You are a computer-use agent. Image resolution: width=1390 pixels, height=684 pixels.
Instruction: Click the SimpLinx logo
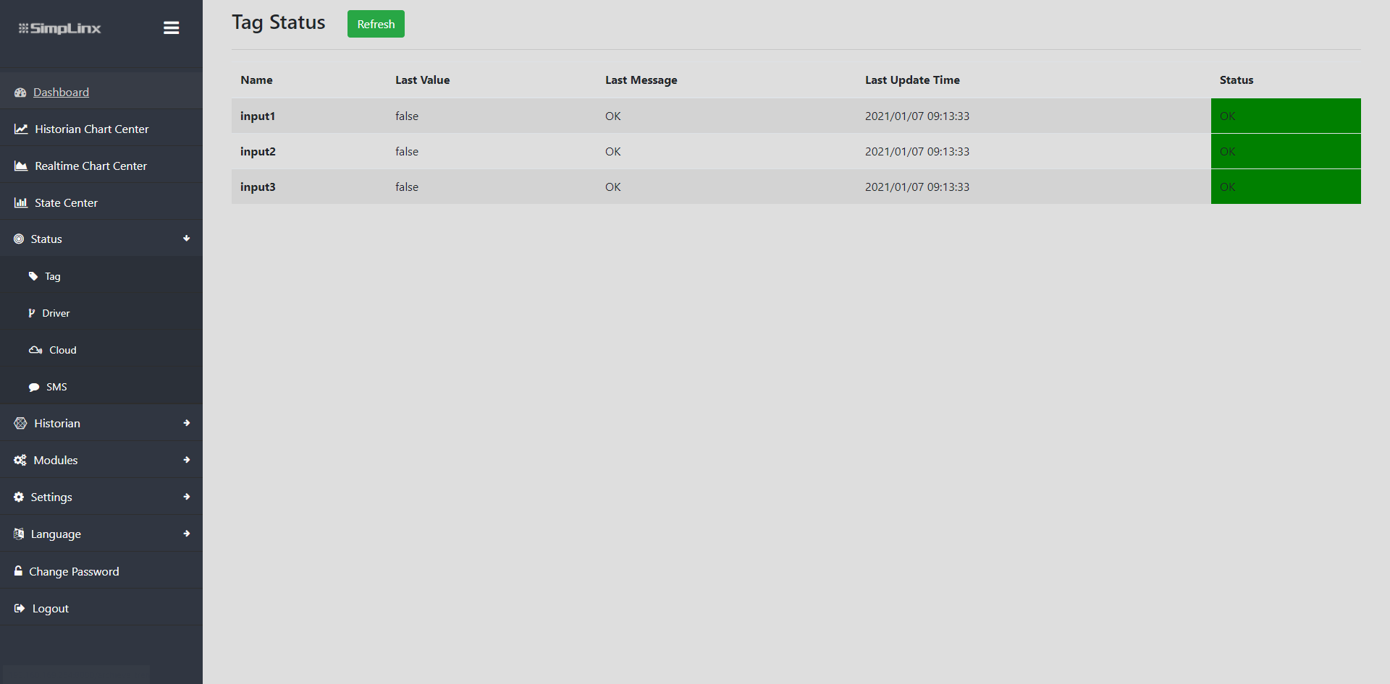(x=59, y=28)
